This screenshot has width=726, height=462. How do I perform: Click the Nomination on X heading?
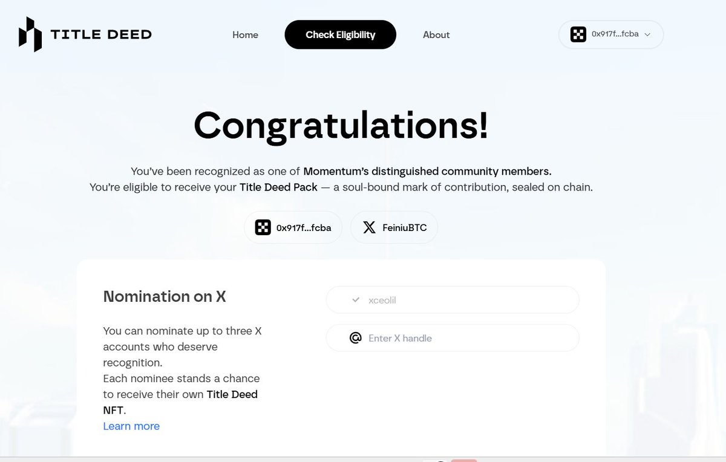[x=165, y=296]
